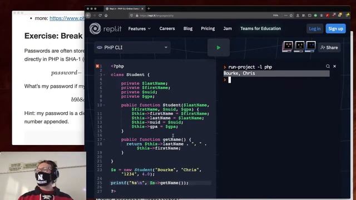Screen dimensions: 356x200
Task: Collapse the class Student fold arrow on line 3
Action: click(104, 75)
